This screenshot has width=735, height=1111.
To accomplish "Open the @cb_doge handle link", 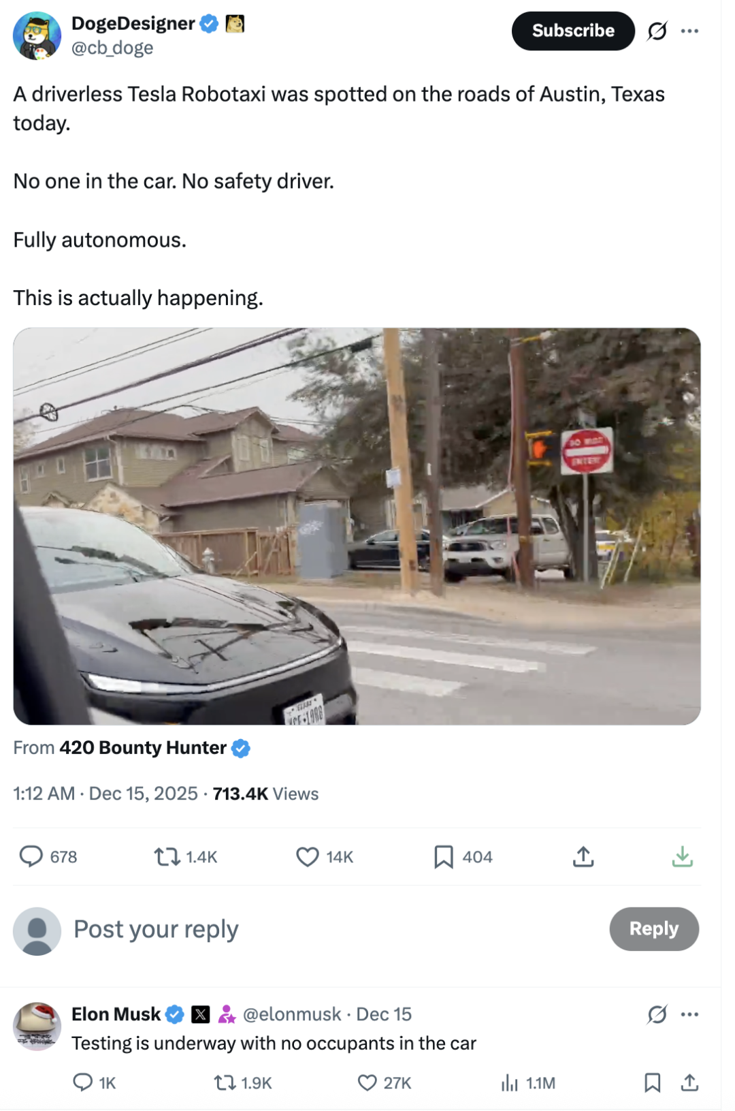I will pos(112,48).
